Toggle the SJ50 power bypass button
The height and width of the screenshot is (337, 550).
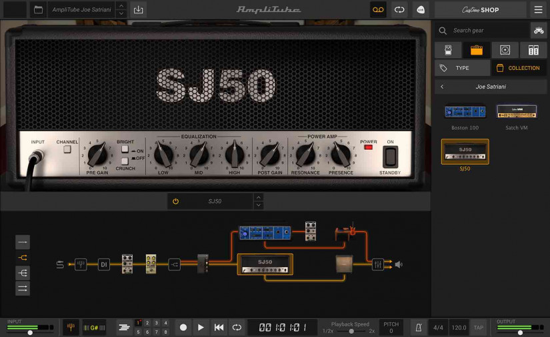point(176,201)
